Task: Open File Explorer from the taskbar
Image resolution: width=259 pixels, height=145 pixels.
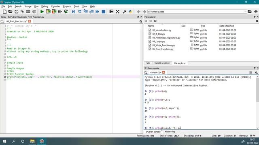Action: (x=32, y=141)
